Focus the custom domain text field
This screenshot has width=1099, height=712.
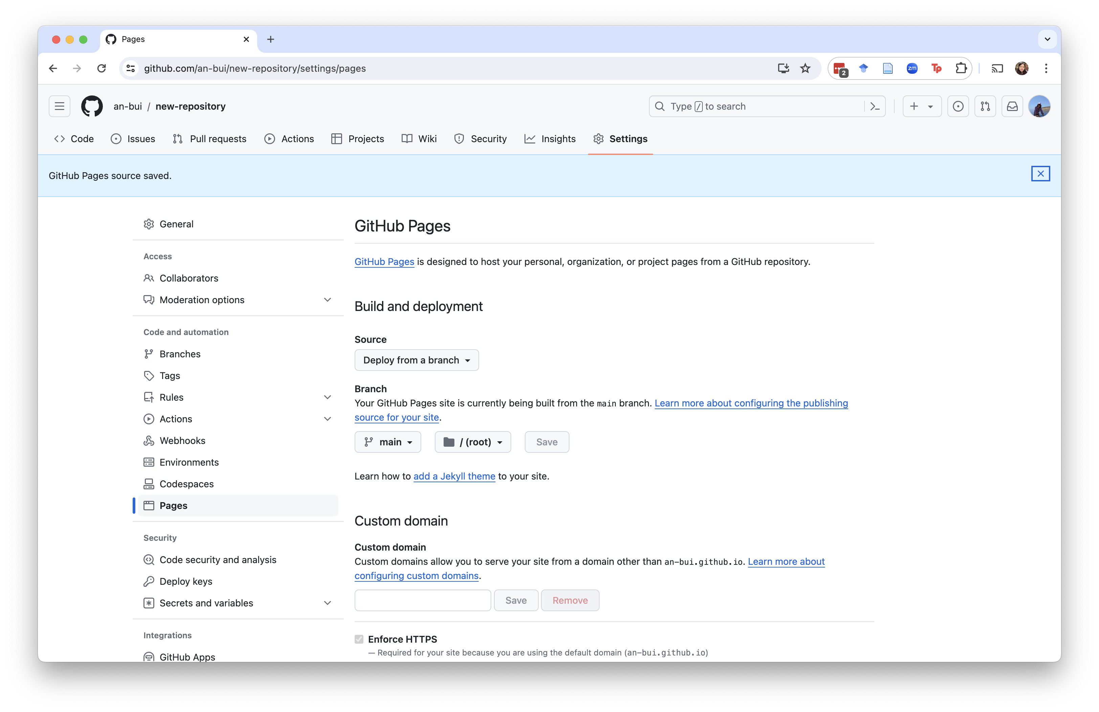click(x=423, y=600)
